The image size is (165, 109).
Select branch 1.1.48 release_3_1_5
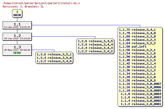tap(137, 60)
